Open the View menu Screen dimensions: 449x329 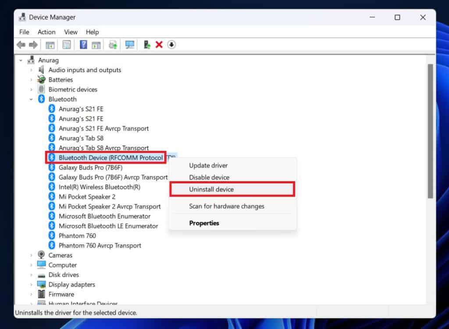click(71, 32)
